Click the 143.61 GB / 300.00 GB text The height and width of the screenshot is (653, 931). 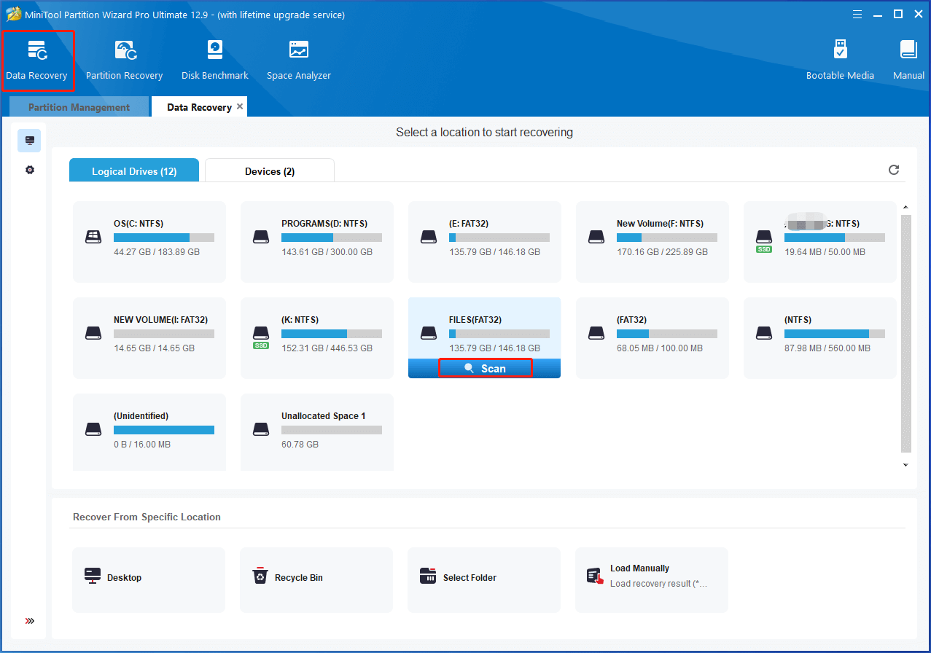pos(327,252)
